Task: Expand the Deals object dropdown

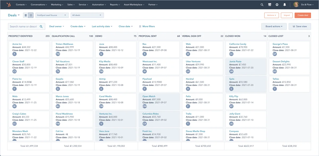Action: (x=14, y=15)
